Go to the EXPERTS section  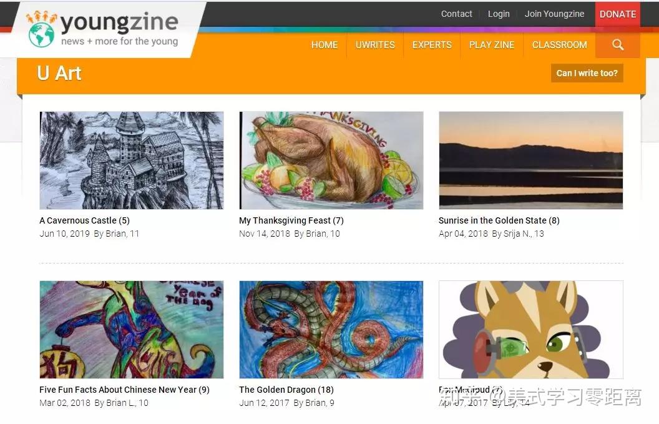click(x=432, y=45)
